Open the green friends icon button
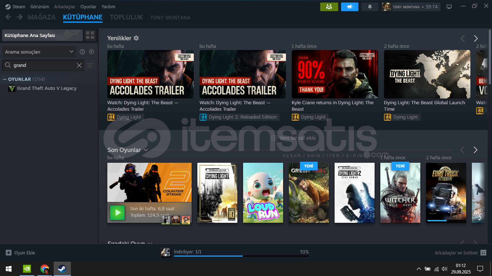The height and width of the screenshot is (276, 492). [x=329, y=7]
